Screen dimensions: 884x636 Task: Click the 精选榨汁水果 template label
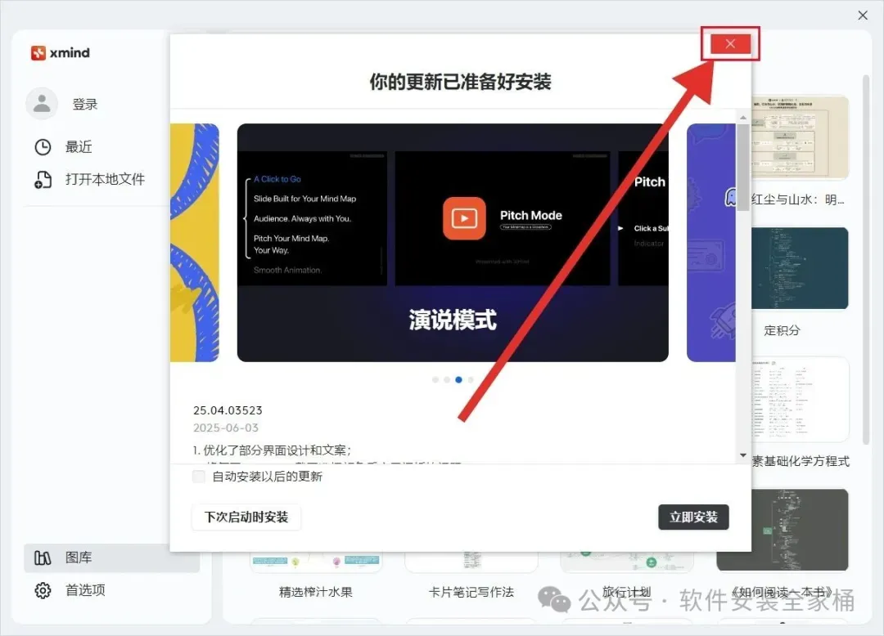coord(316,592)
